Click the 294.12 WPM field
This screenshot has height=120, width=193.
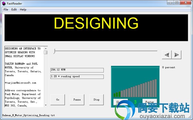click(77, 70)
